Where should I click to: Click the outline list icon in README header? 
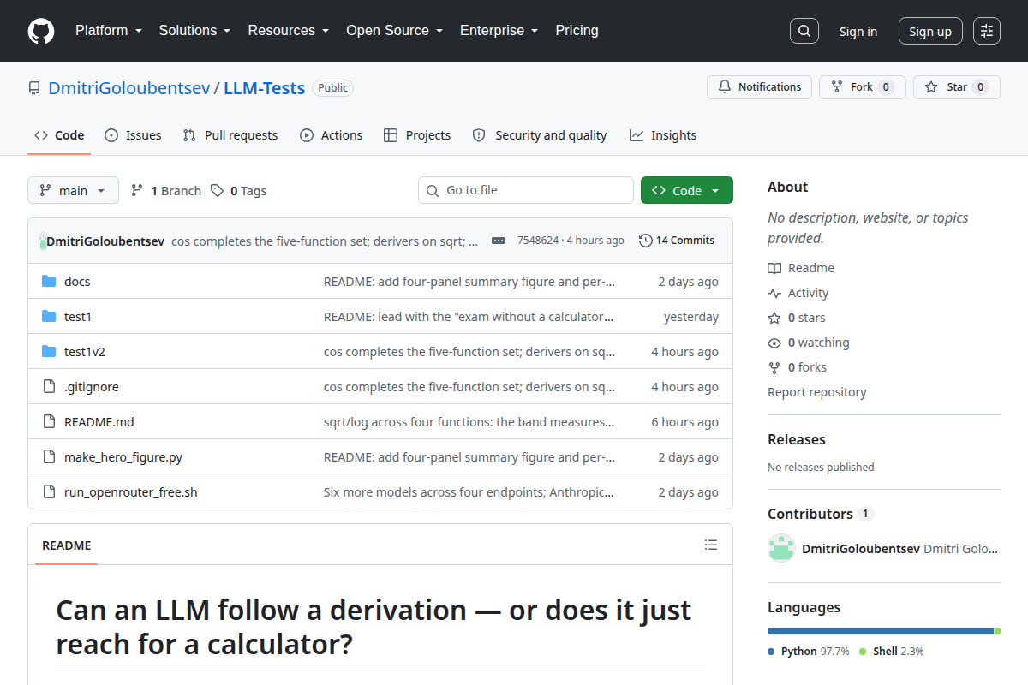coord(711,545)
